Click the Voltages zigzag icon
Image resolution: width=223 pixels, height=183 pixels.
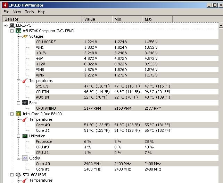click(x=25, y=36)
